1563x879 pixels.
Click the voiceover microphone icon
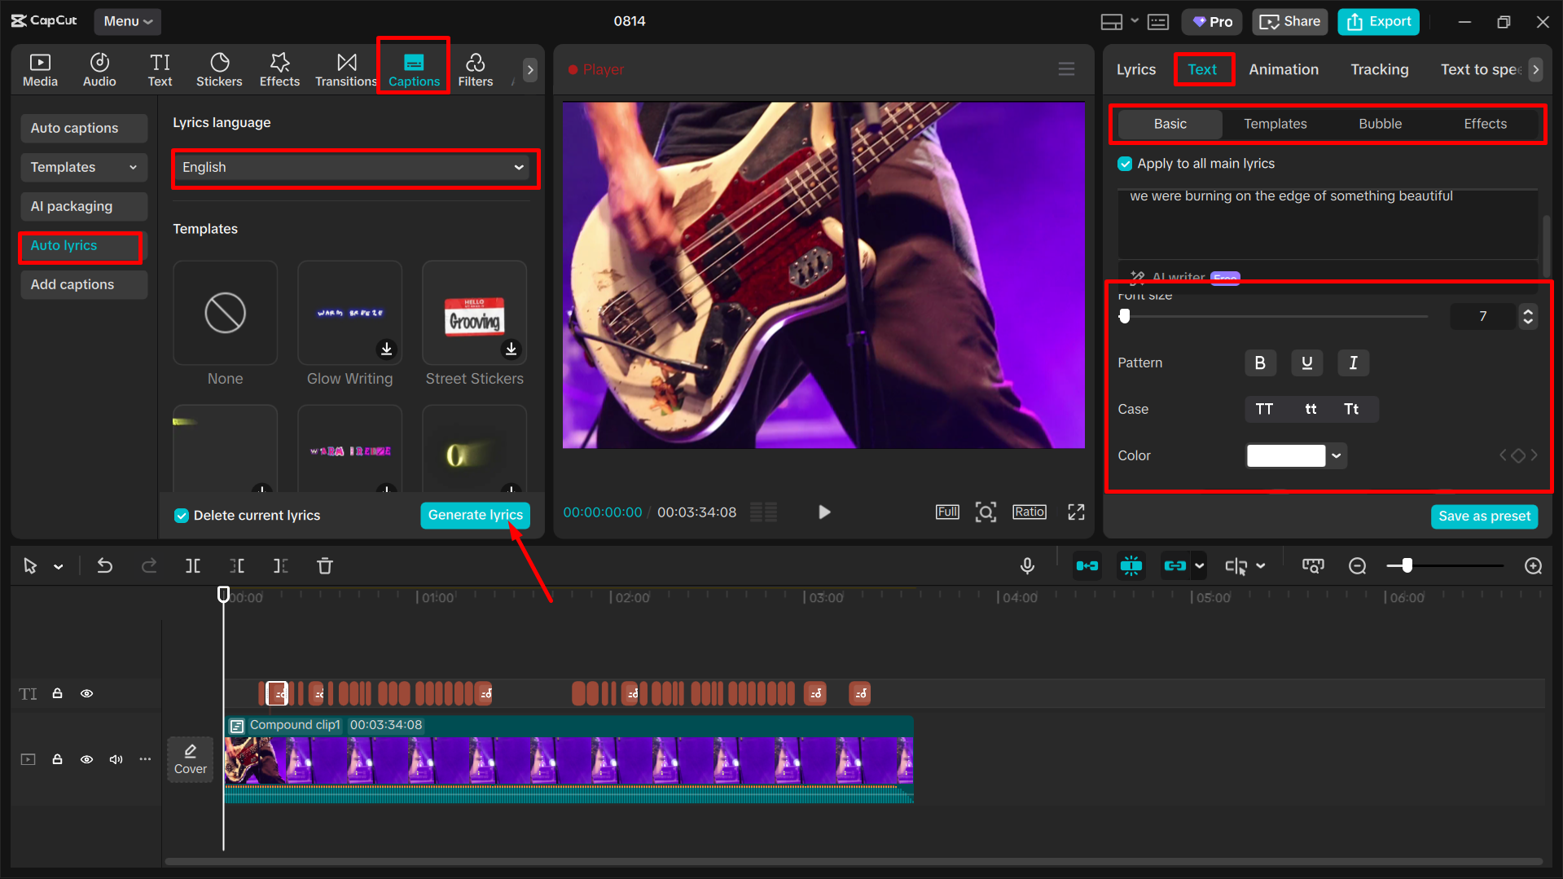(x=1027, y=565)
